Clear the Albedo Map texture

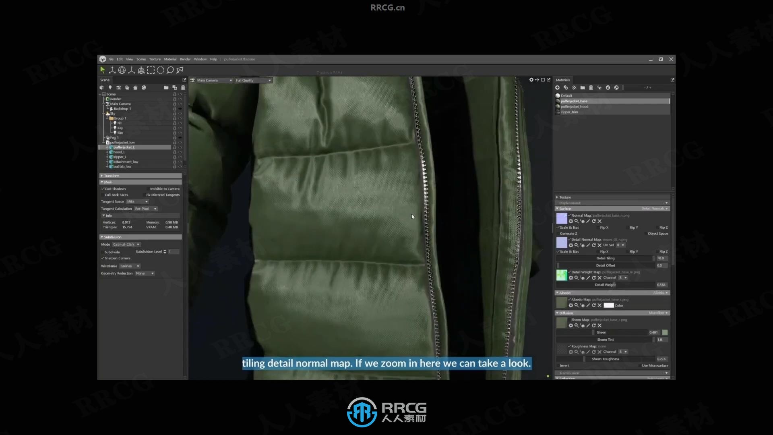tap(599, 305)
